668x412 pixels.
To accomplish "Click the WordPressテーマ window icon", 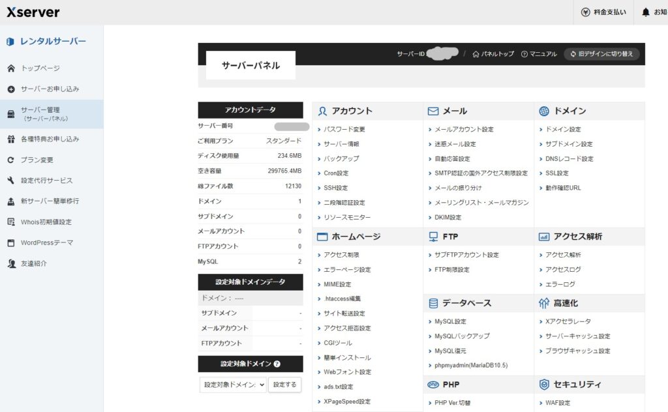I will point(11,243).
